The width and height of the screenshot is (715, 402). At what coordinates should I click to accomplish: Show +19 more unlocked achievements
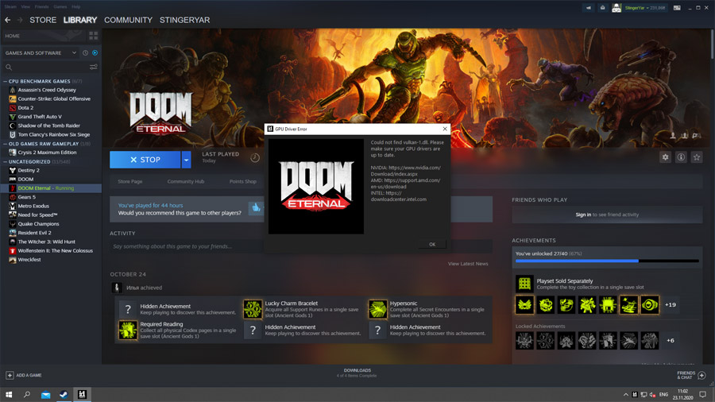[x=671, y=305]
